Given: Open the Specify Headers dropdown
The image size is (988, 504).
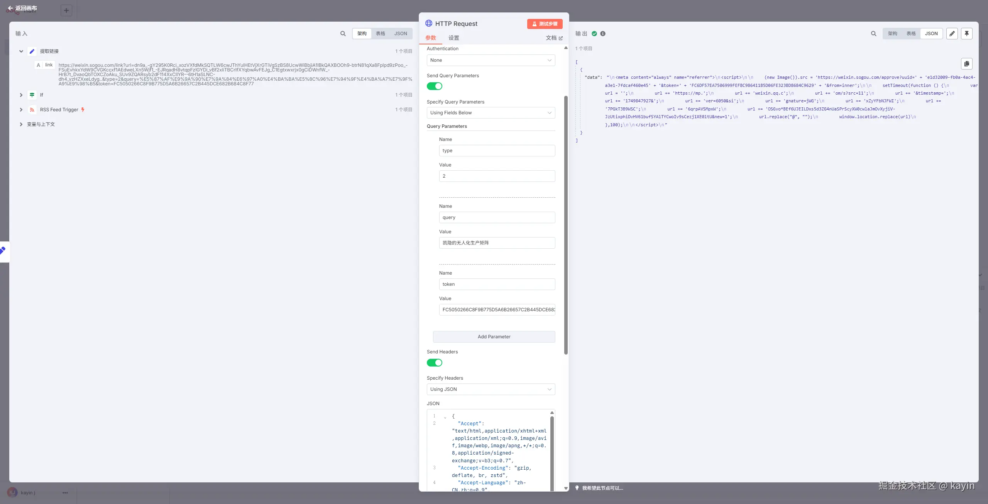Looking at the screenshot, I should click(x=491, y=389).
